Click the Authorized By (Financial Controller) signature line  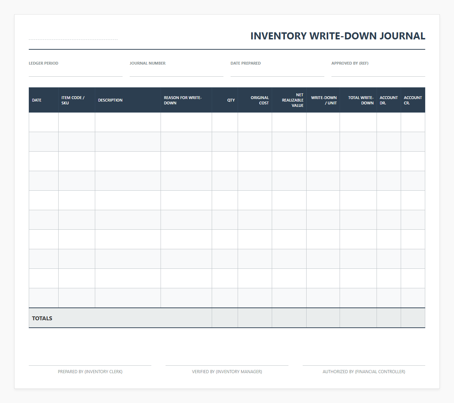(x=364, y=365)
